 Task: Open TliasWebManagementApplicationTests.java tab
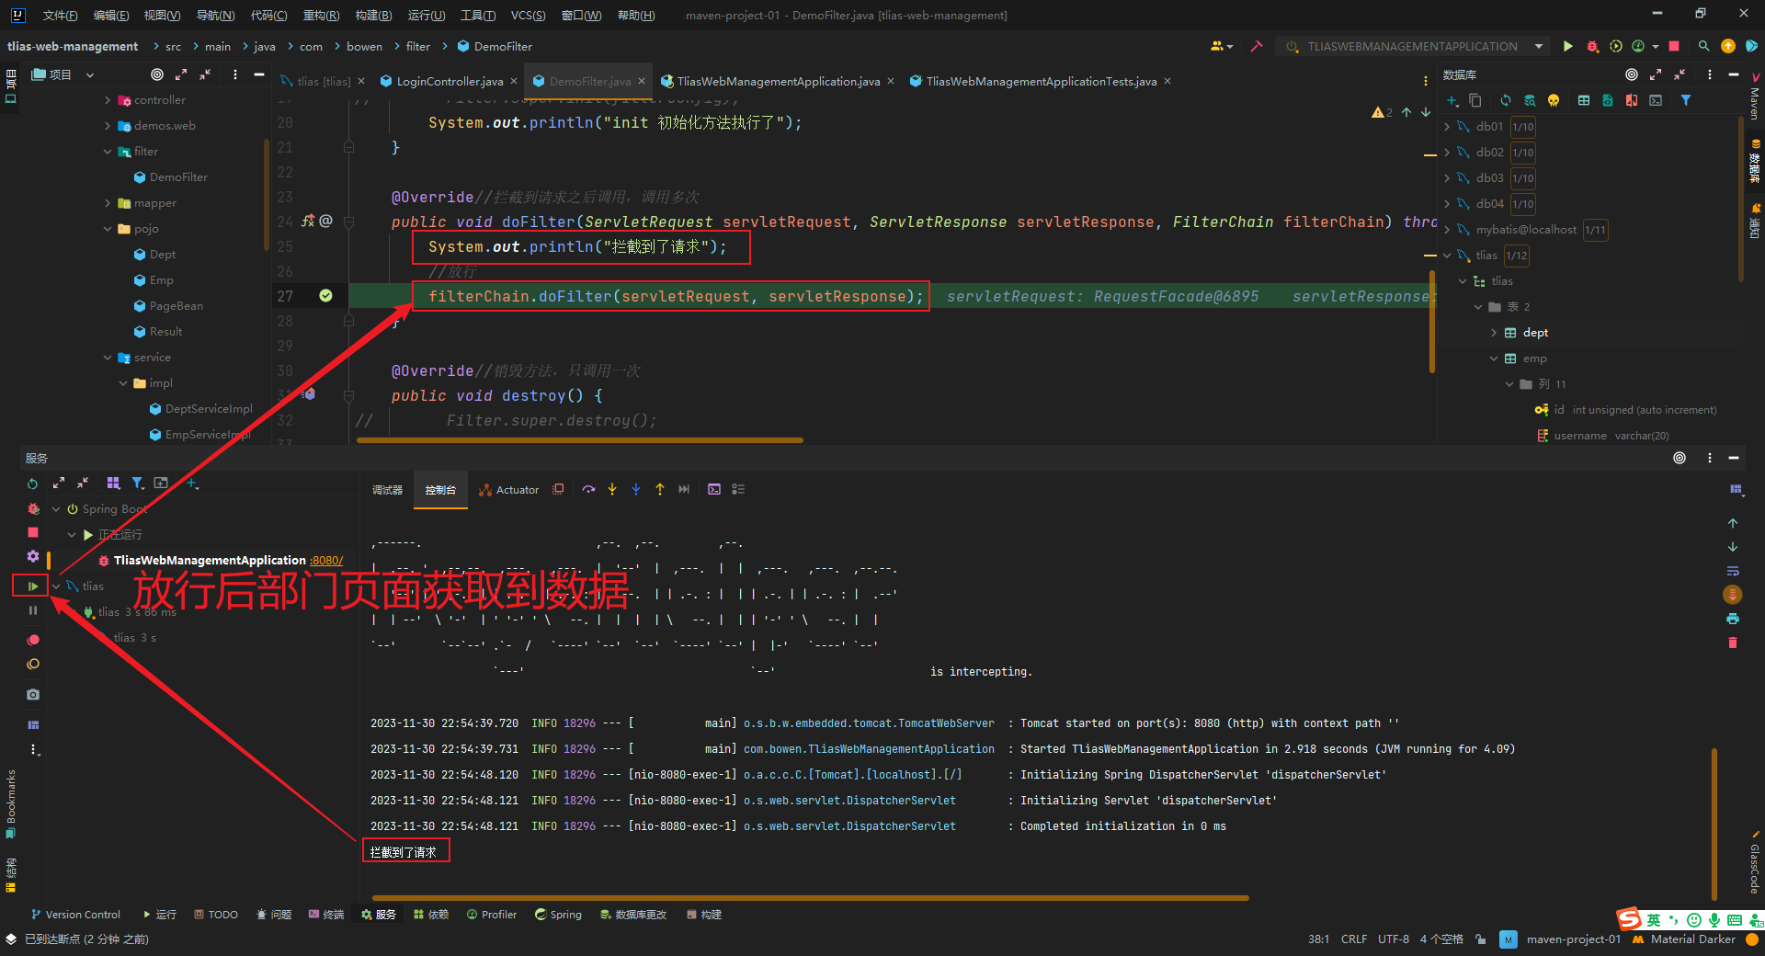(x=1041, y=81)
